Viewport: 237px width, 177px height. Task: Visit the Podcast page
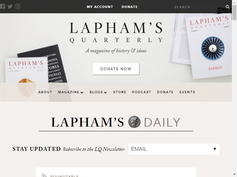(142, 92)
